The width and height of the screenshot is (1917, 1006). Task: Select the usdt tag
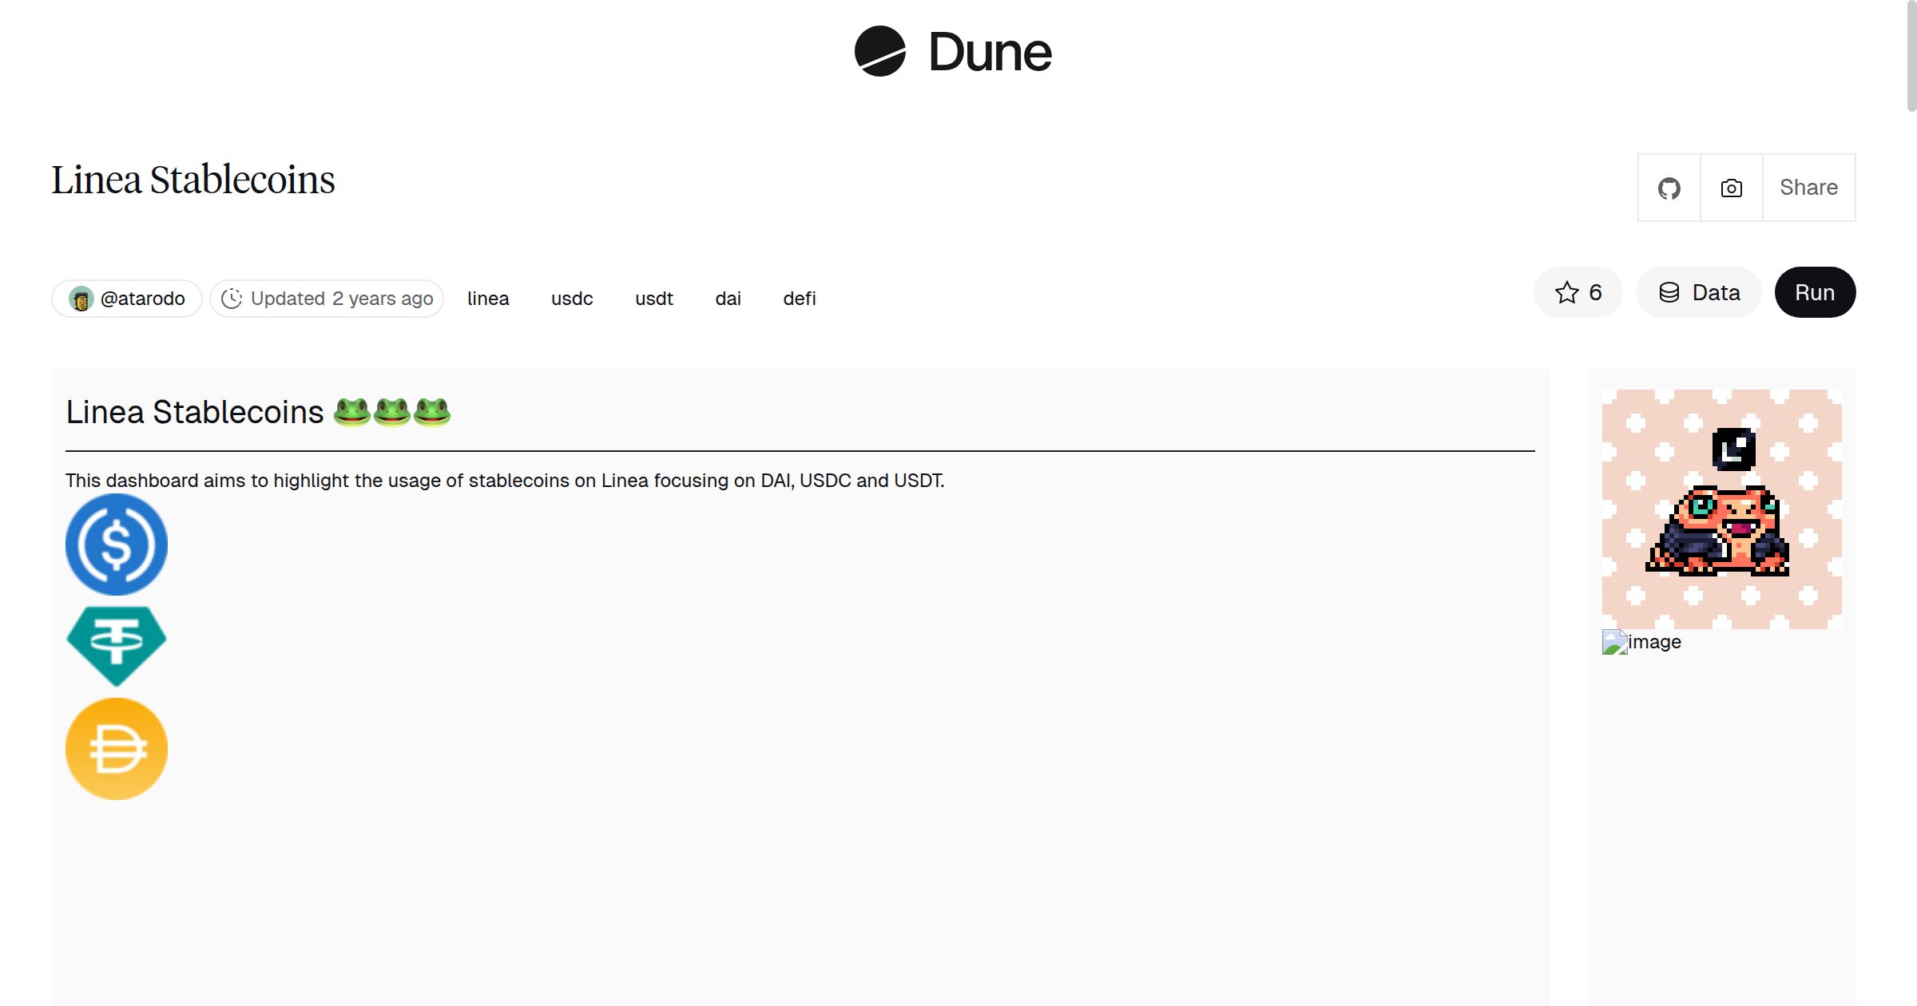(654, 299)
